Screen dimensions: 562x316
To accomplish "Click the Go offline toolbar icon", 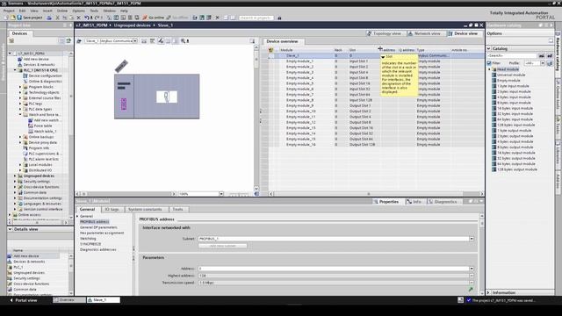I will click(169, 18).
